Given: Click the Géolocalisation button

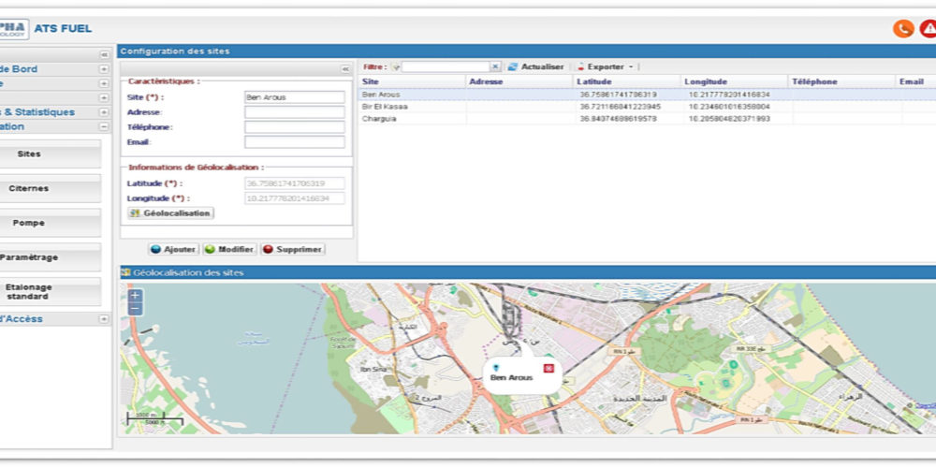Looking at the screenshot, I should coord(170,213).
